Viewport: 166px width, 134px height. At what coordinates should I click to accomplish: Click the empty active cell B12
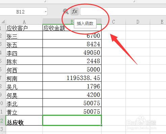tap(72, 120)
